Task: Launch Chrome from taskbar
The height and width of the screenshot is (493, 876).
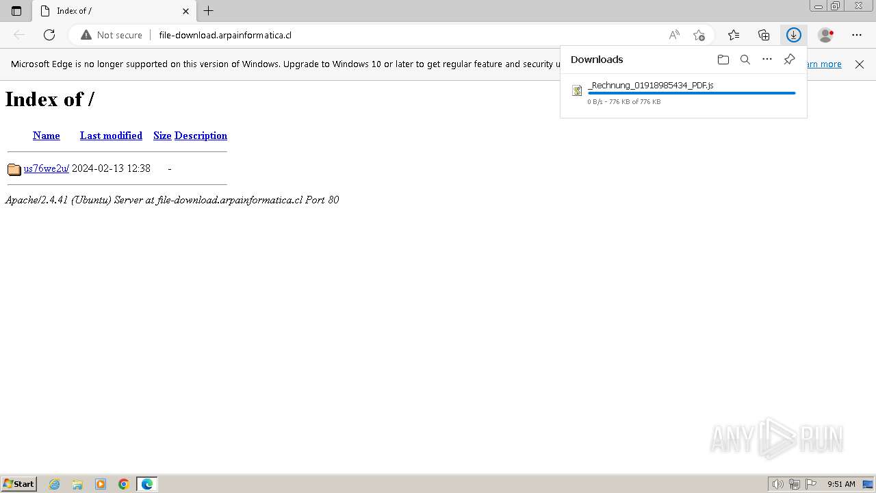Action: 124,484
